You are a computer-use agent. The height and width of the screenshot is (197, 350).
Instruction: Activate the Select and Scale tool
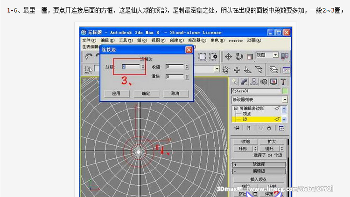(x=250, y=57)
